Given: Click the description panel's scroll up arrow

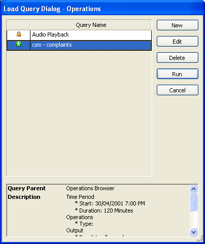Looking at the screenshot, I should pos(193,189).
